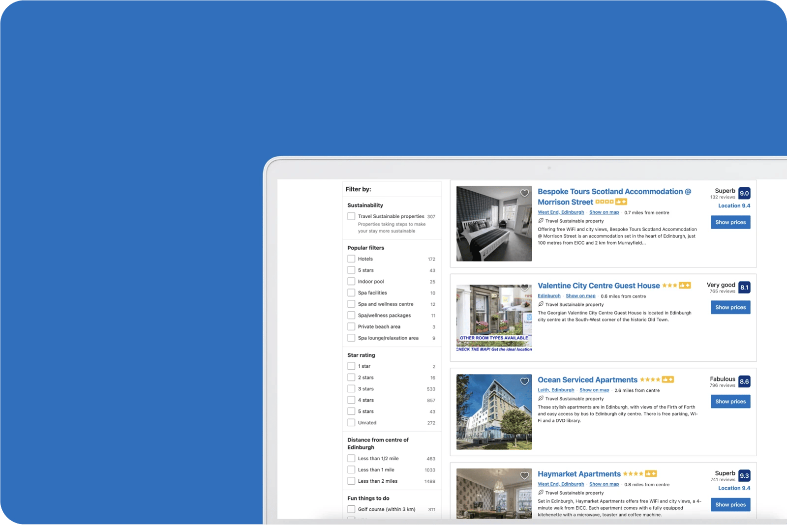
Task: Show Bespoke Tours Morrison Street on map
Action: tap(604, 212)
